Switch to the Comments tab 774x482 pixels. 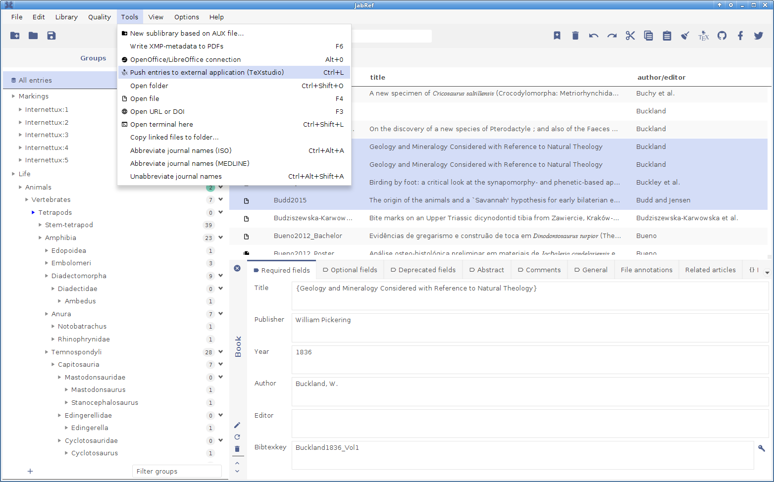point(539,270)
